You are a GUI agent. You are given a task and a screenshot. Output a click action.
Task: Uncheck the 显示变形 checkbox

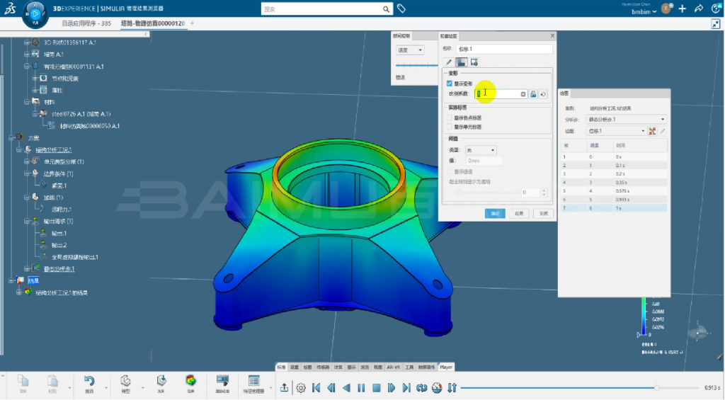pos(449,84)
